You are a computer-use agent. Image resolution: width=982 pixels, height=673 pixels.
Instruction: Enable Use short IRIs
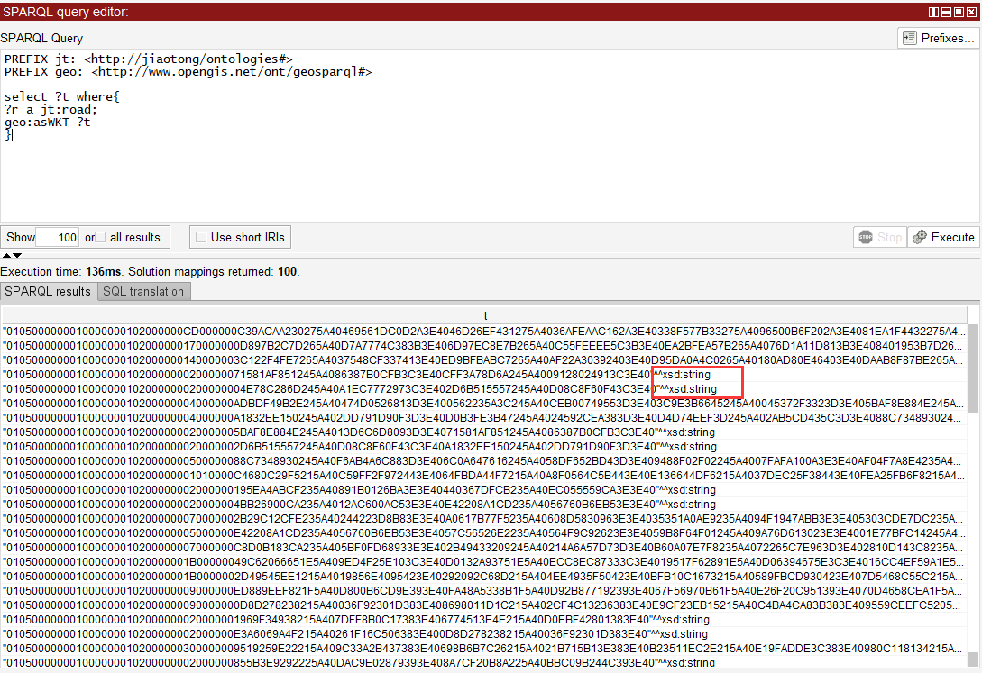(x=200, y=237)
